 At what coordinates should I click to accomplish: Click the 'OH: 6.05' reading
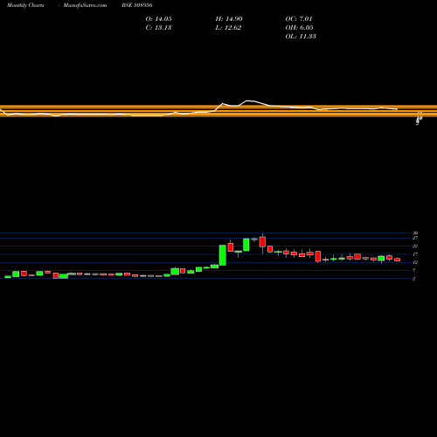299,28
